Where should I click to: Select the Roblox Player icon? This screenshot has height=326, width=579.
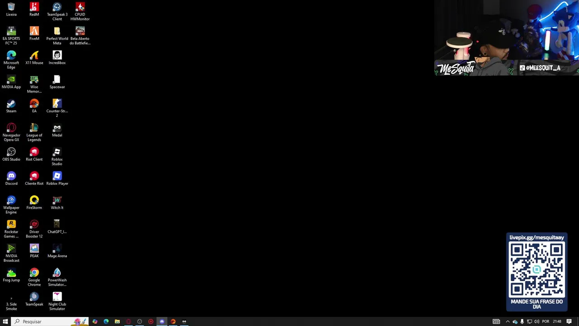click(57, 178)
